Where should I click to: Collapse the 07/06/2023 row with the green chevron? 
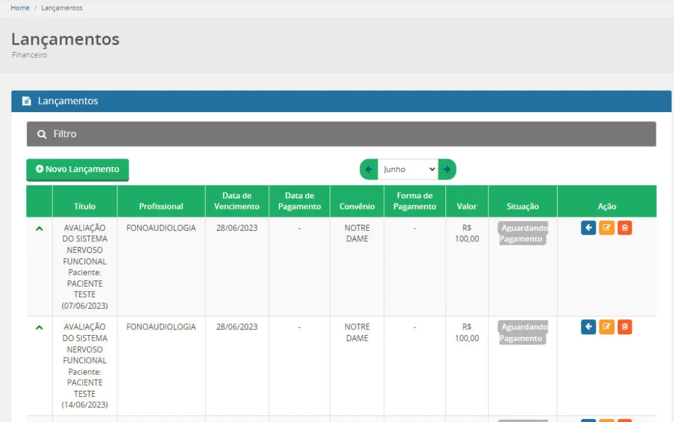(39, 228)
